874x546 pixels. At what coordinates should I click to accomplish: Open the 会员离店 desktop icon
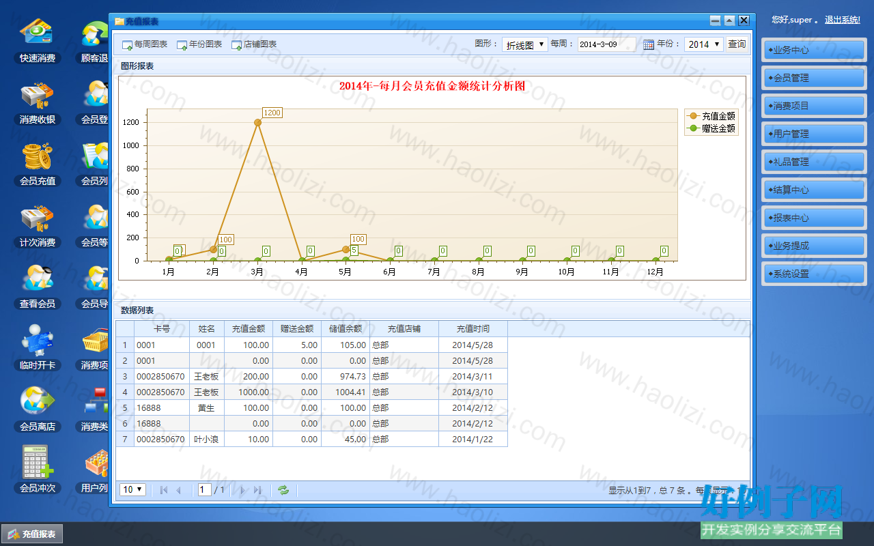tap(37, 410)
